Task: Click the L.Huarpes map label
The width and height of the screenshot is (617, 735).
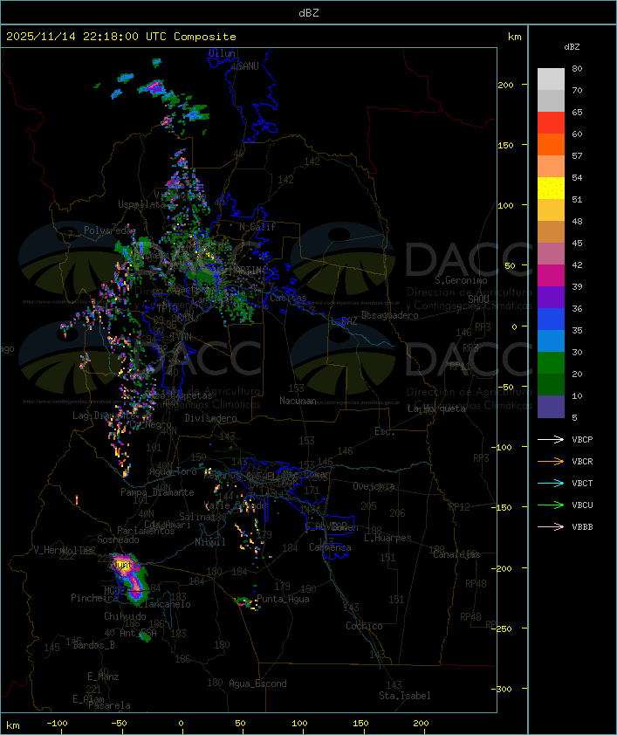Action: pyautogui.click(x=387, y=538)
